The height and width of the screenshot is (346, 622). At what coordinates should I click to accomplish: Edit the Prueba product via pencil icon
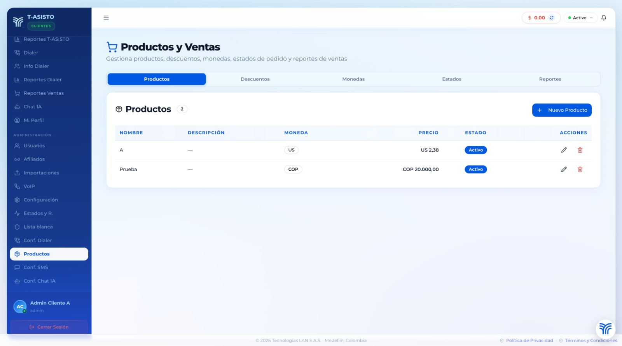pyautogui.click(x=564, y=170)
